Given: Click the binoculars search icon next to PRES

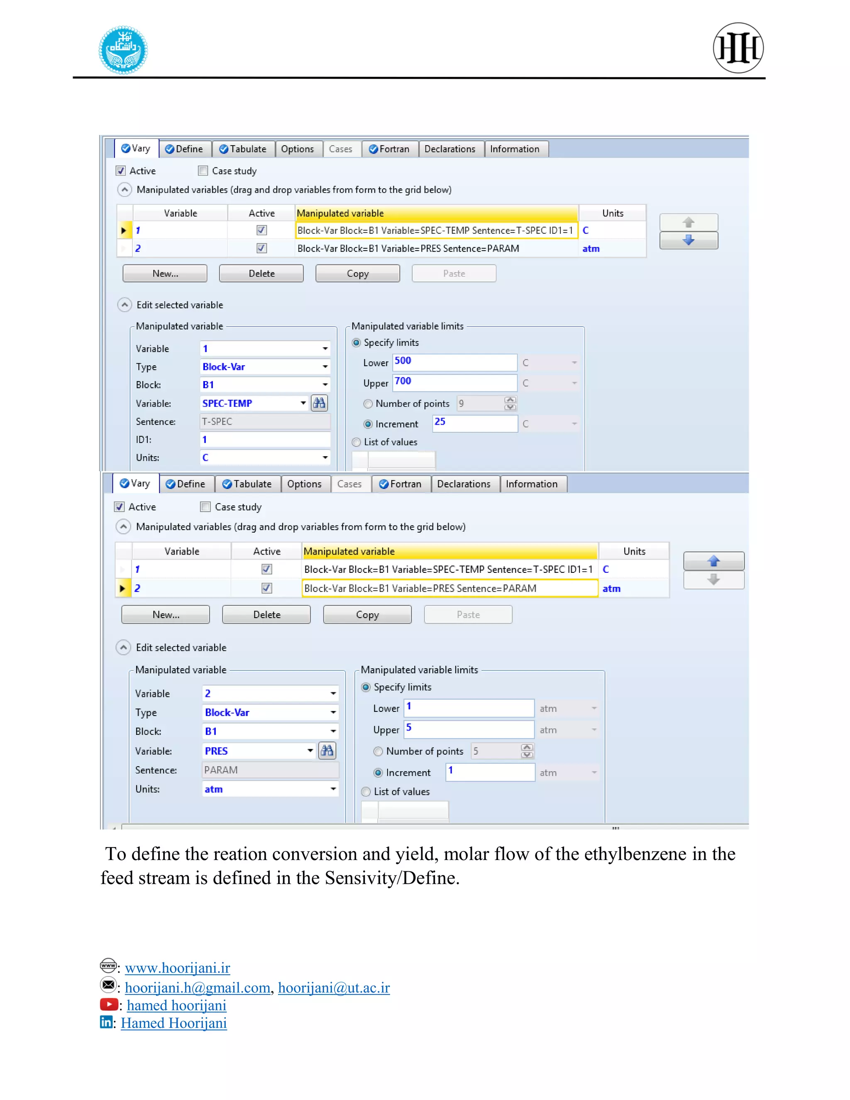Looking at the screenshot, I should [327, 750].
